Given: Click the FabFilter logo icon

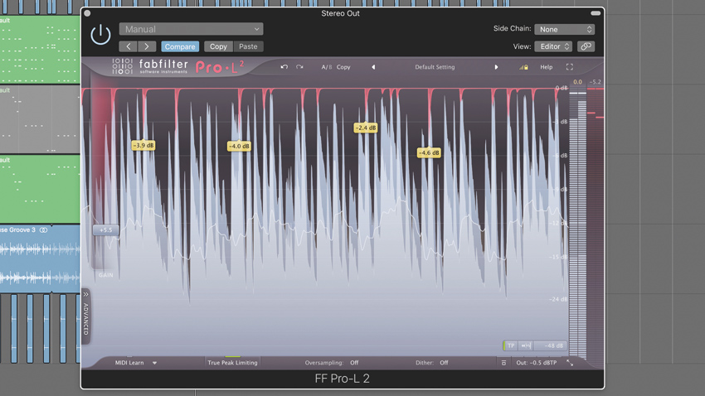Looking at the screenshot, I should (122, 66).
